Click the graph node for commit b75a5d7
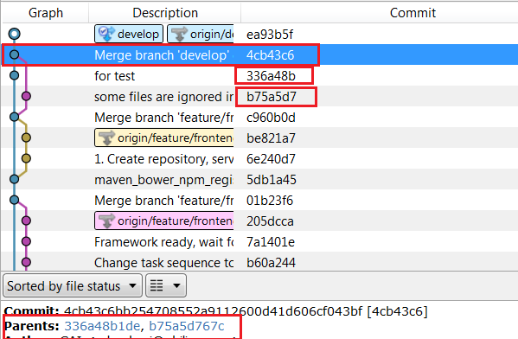 (26, 96)
